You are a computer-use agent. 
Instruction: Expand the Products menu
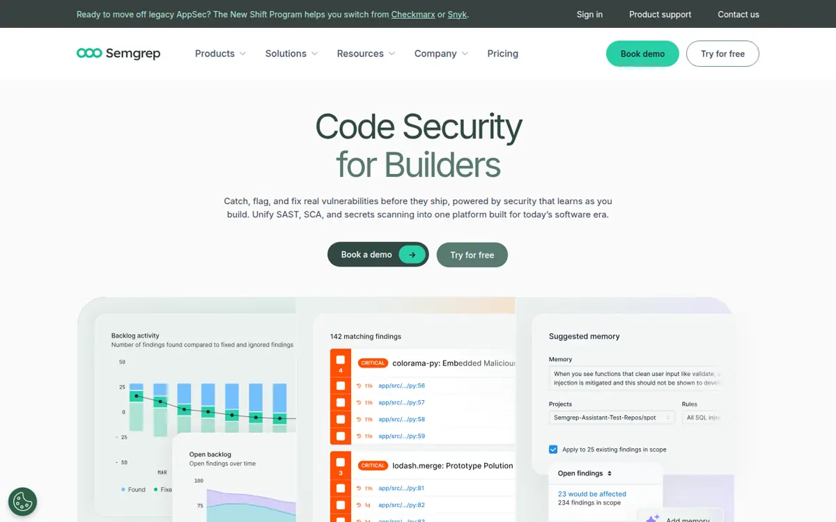tap(220, 54)
